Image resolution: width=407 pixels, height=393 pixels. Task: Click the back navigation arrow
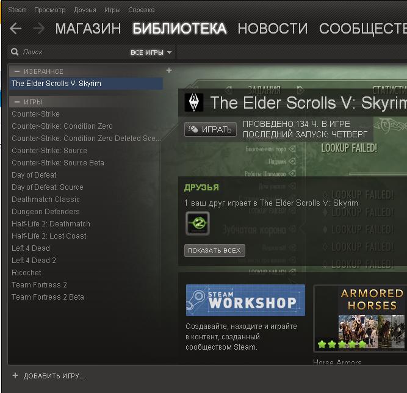[16, 28]
